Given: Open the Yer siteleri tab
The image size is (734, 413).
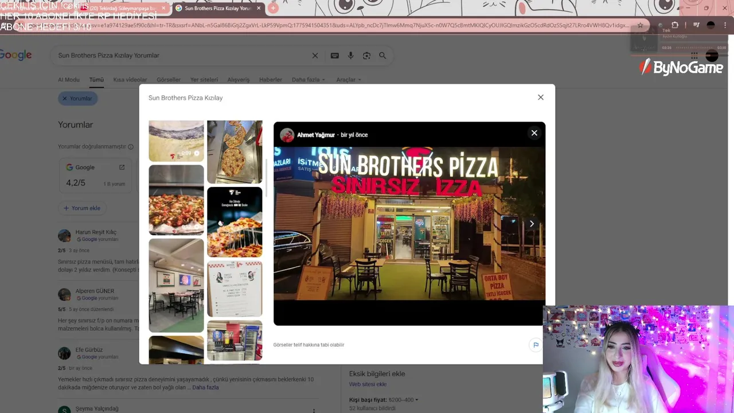Looking at the screenshot, I should pos(204,80).
